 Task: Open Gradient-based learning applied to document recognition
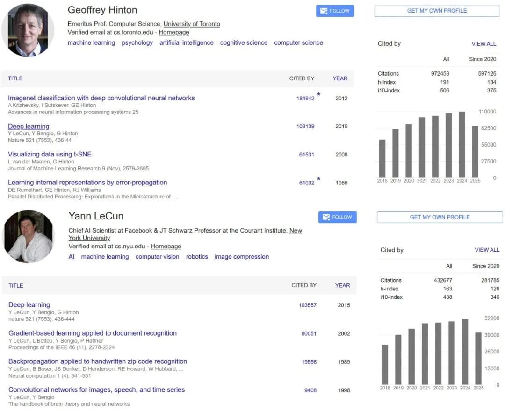click(93, 333)
